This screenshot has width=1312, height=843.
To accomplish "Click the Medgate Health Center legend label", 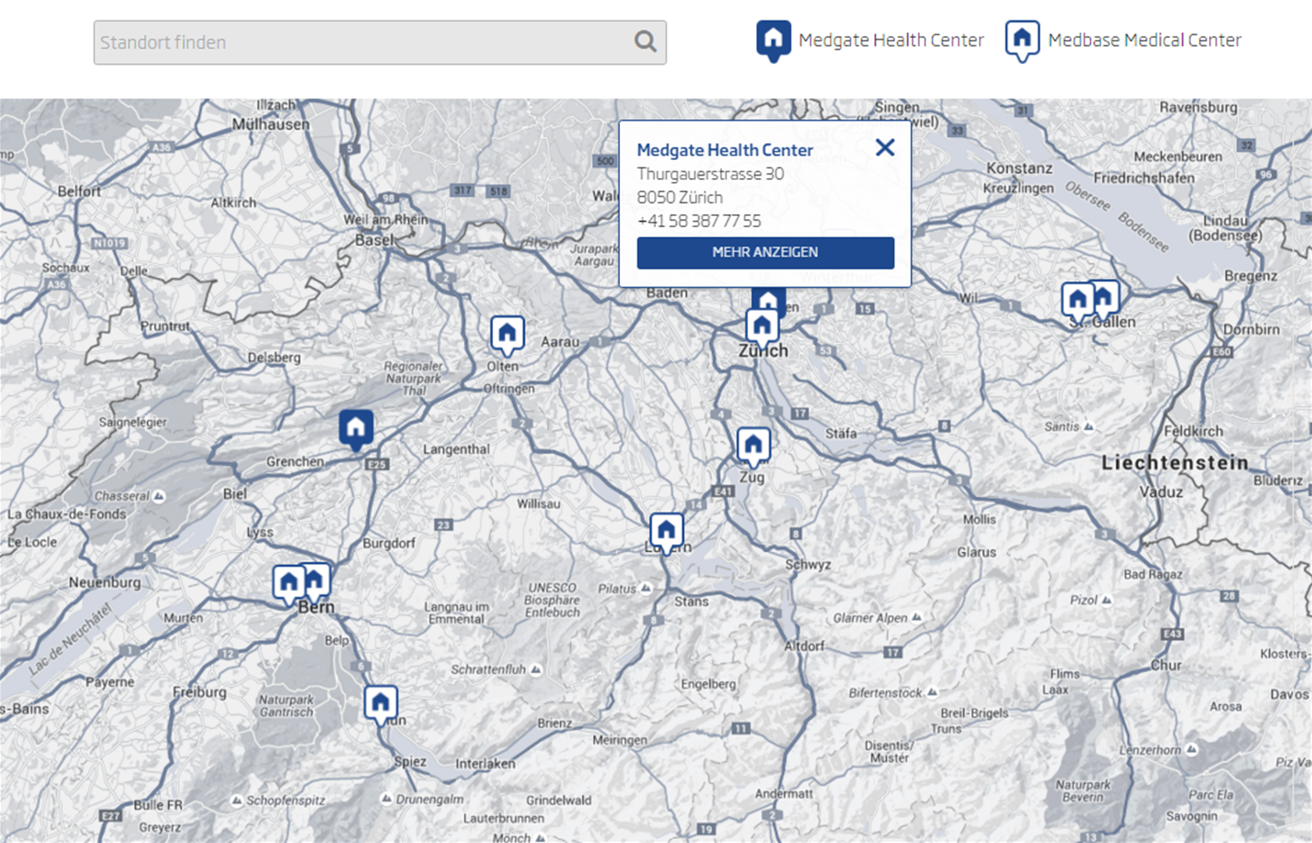I will coord(891,40).
